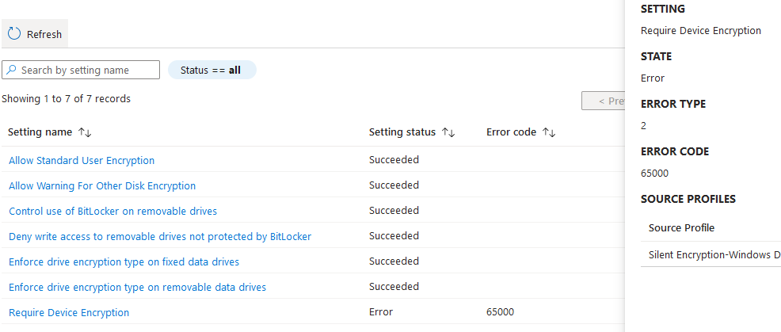
Task: Click the 65000 error code cell
Action: [x=500, y=312]
